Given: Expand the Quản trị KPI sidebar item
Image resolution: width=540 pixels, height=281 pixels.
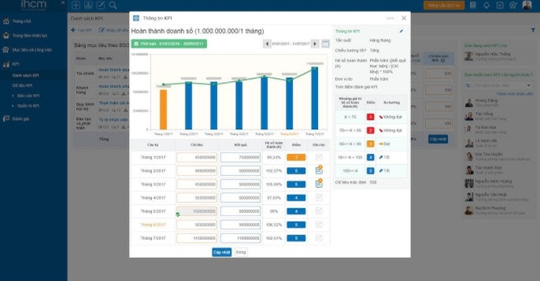Looking at the screenshot, I should click(x=28, y=105).
